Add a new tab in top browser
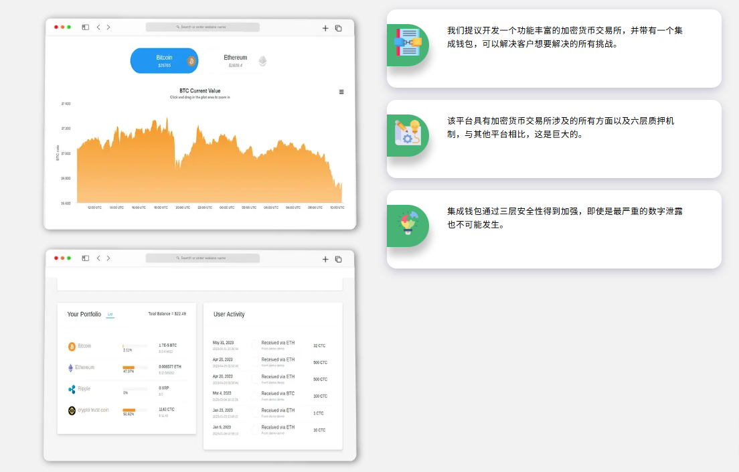Image resolution: width=739 pixels, height=472 pixels. tap(325, 28)
